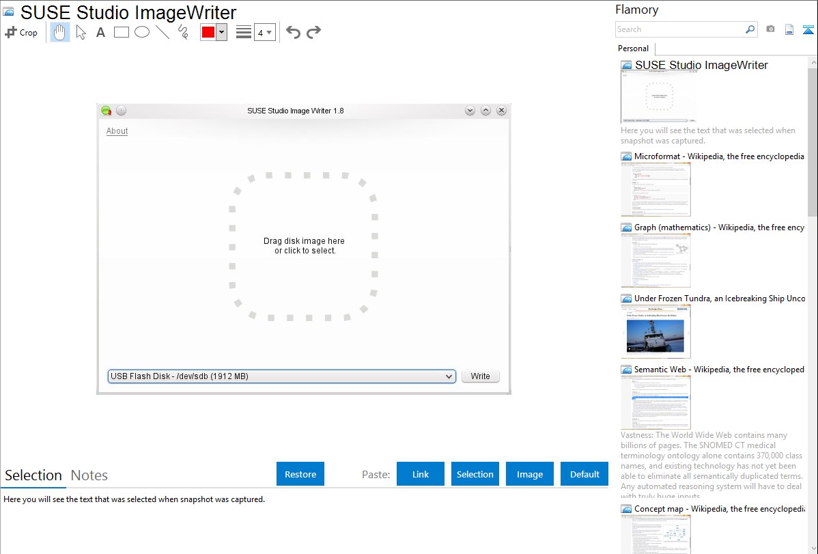This screenshot has height=554, width=818.
Task: Open the Microformat Wikipedia snapshot thumbnail
Action: 655,189
